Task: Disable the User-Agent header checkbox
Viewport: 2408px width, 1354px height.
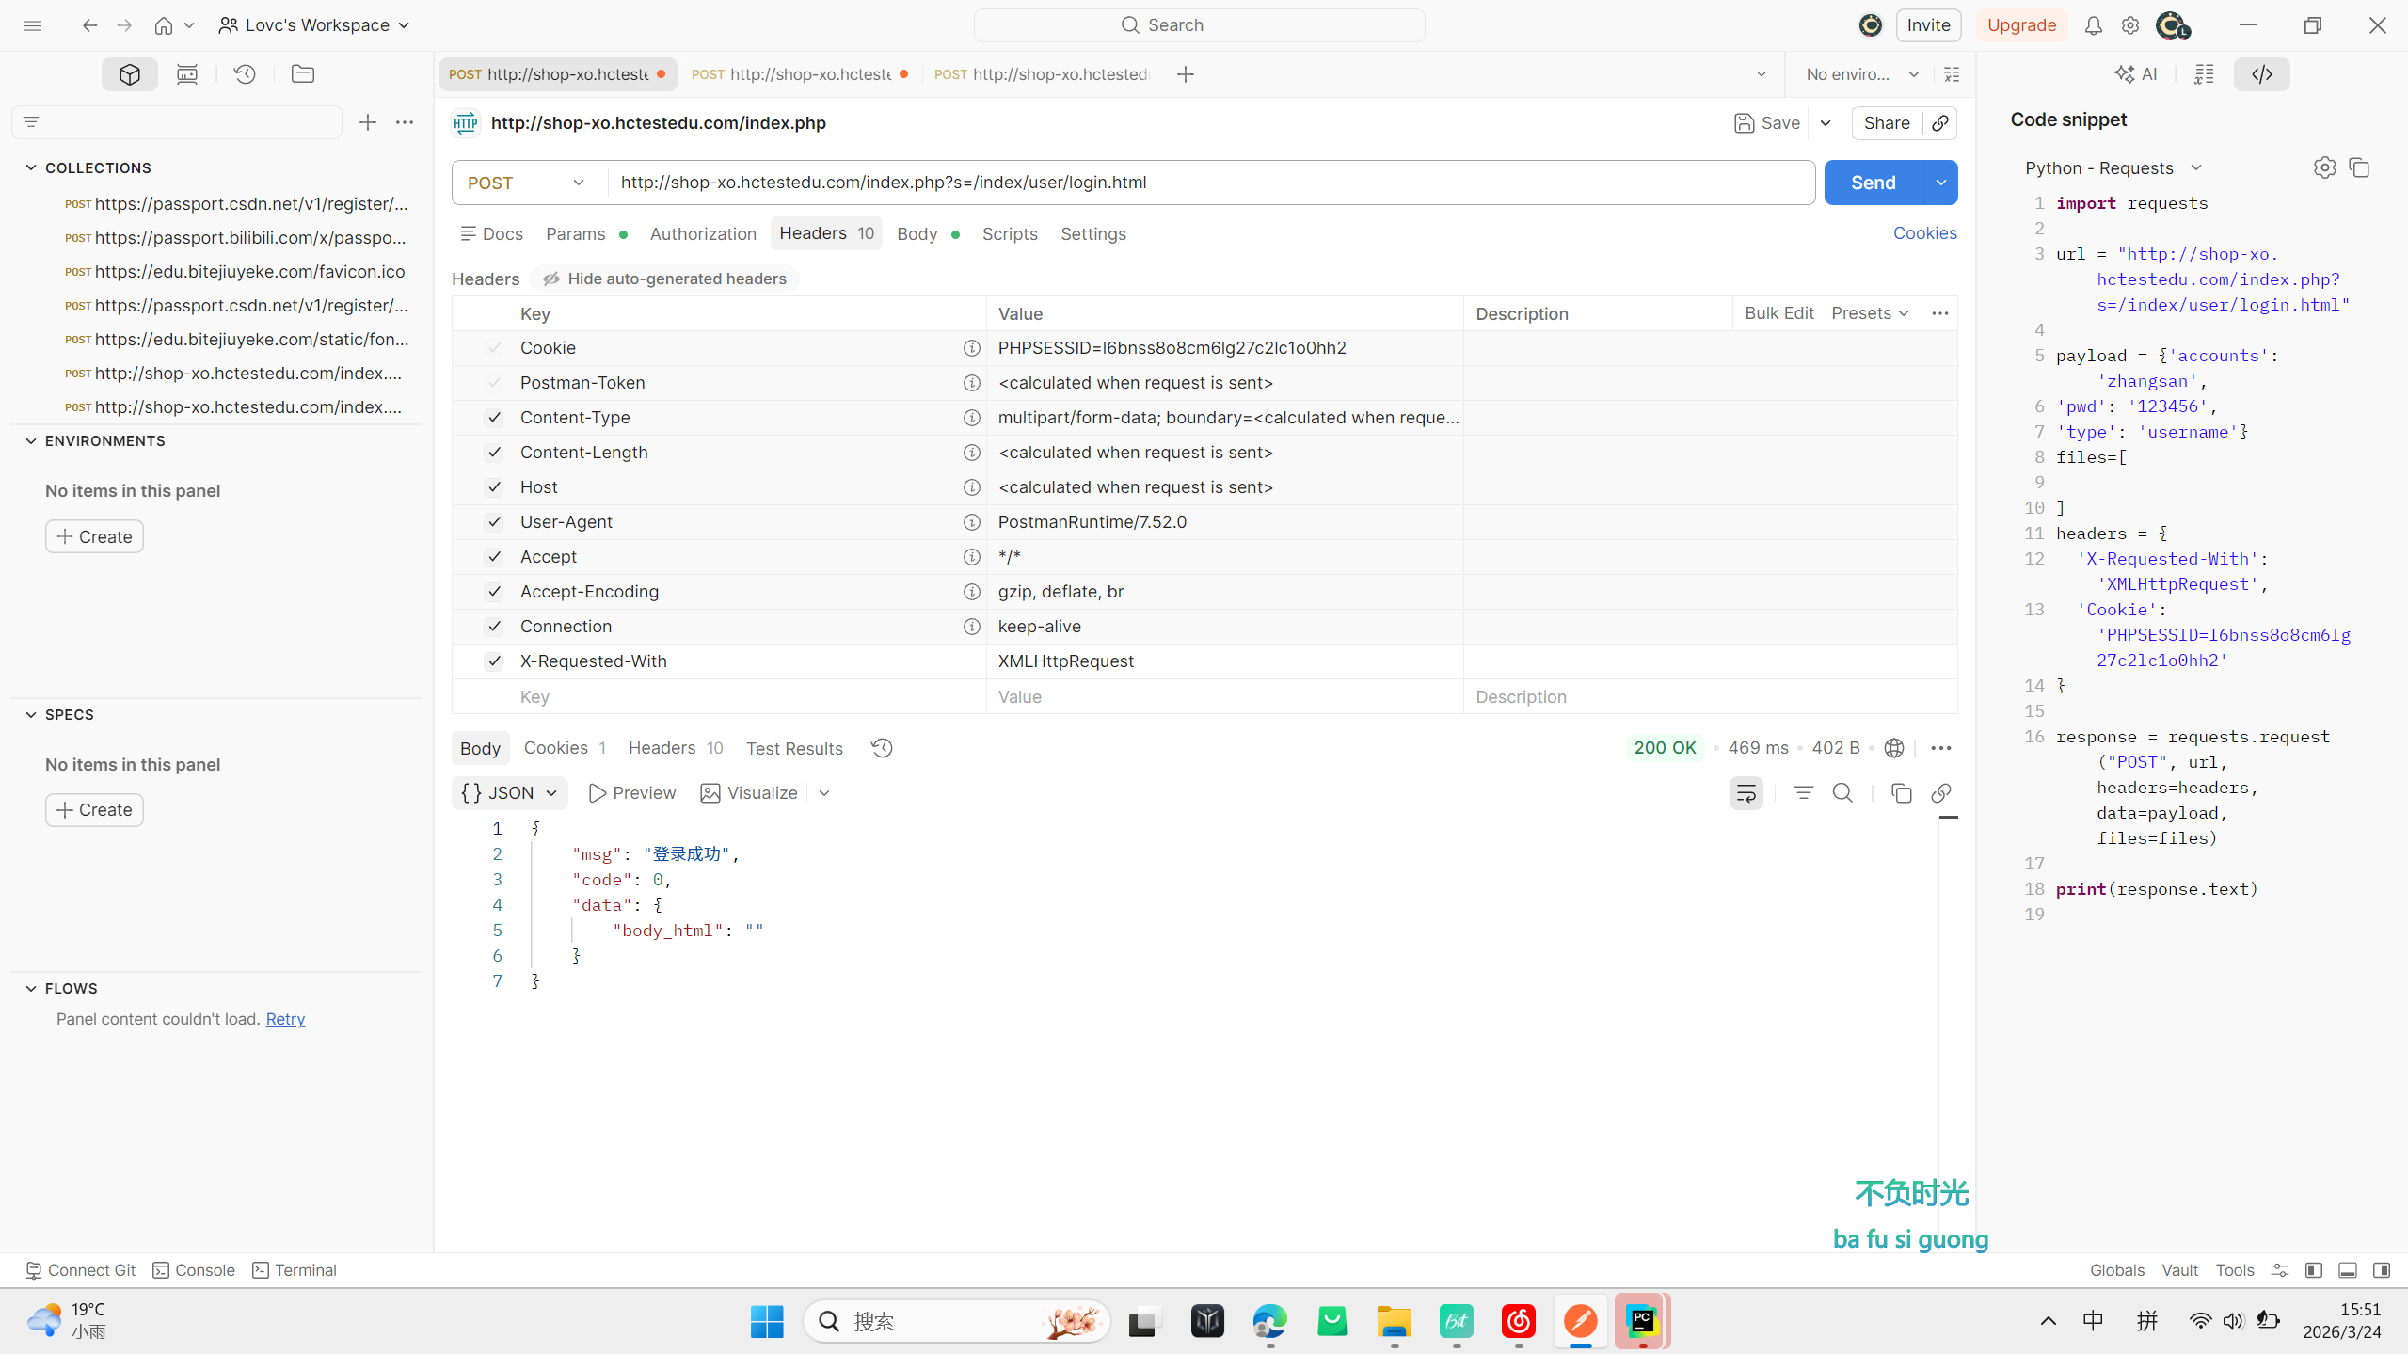Action: pos(494,522)
